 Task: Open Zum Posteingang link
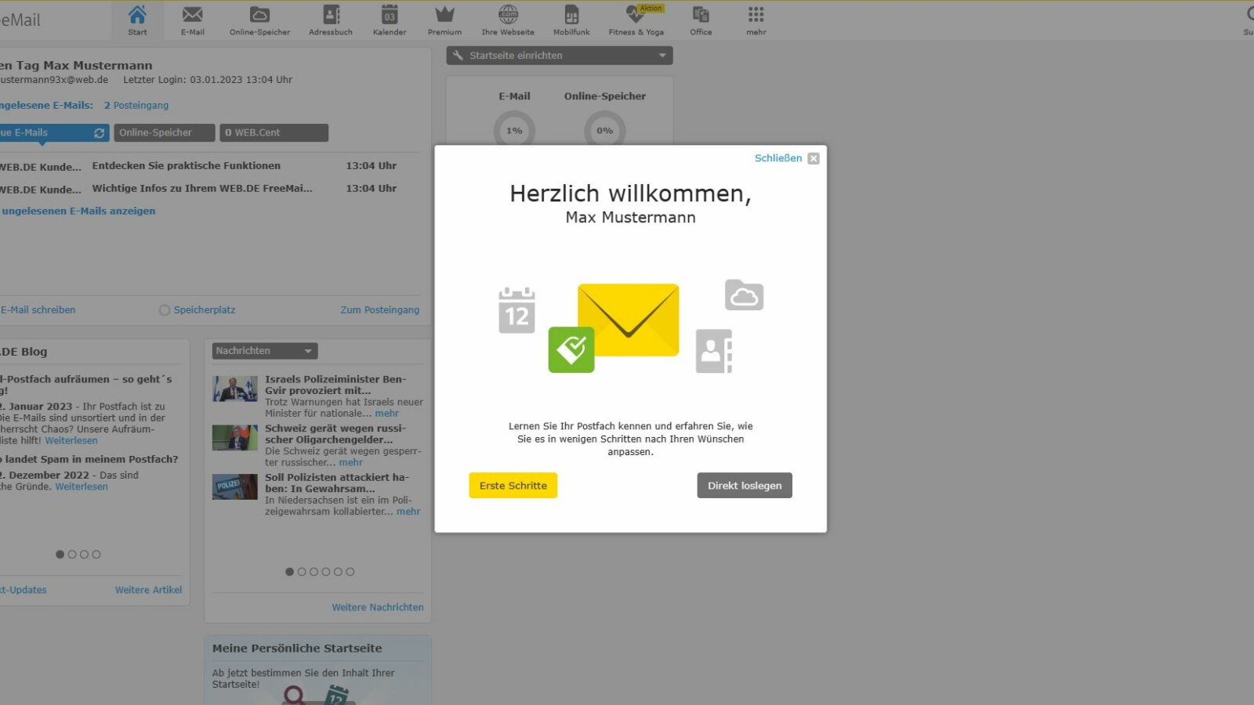(380, 309)
